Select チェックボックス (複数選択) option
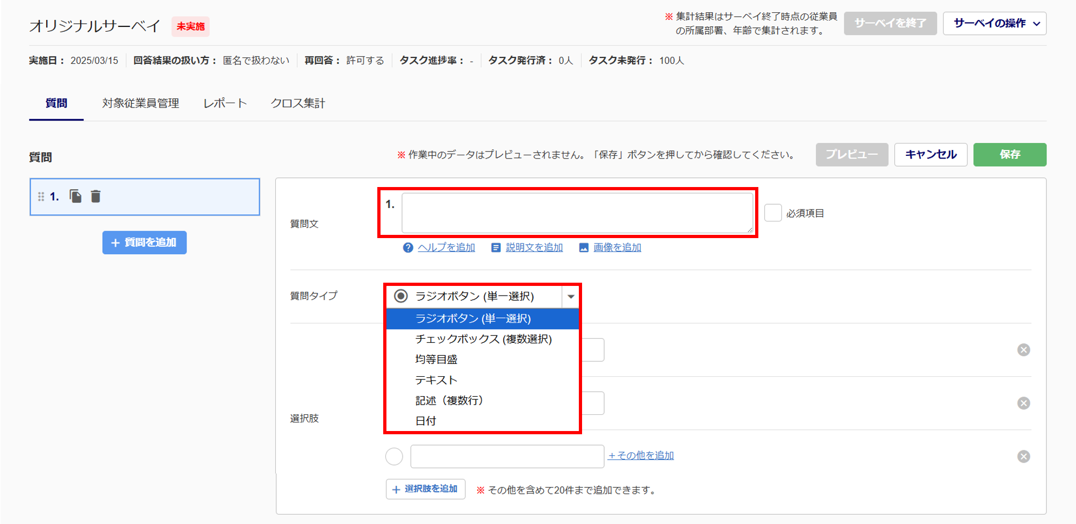Screen dimensions: 1076x524 (x=483, y=339)
